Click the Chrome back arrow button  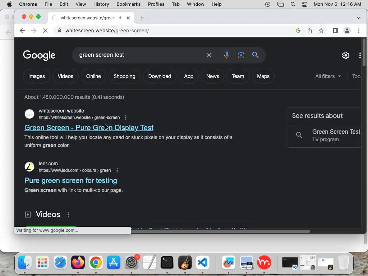(x=22, y=31)
